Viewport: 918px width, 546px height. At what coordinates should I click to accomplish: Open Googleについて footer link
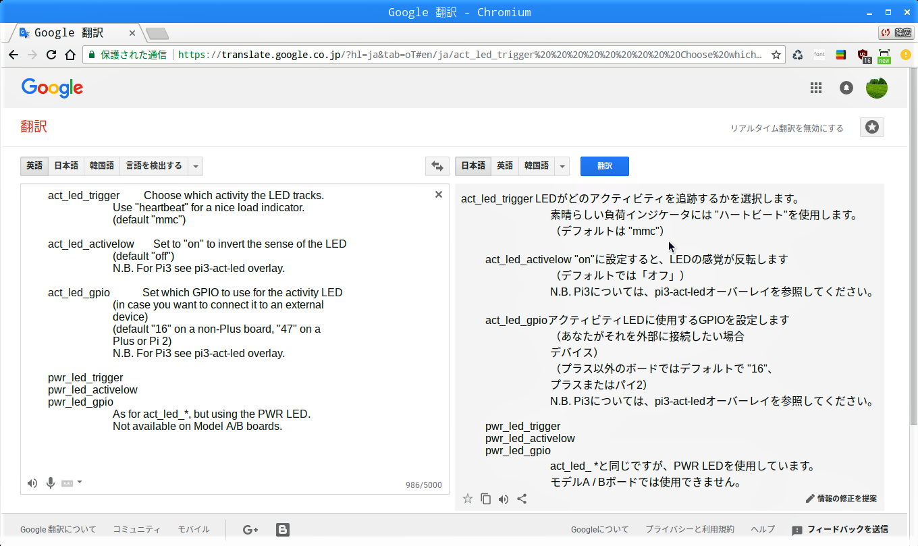pyautogui.click(x=599, y=530)
